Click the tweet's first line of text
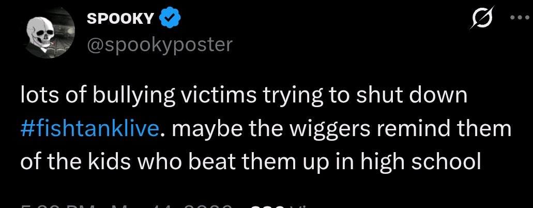Viewport: 533px width, 208px height. (244, 96)
